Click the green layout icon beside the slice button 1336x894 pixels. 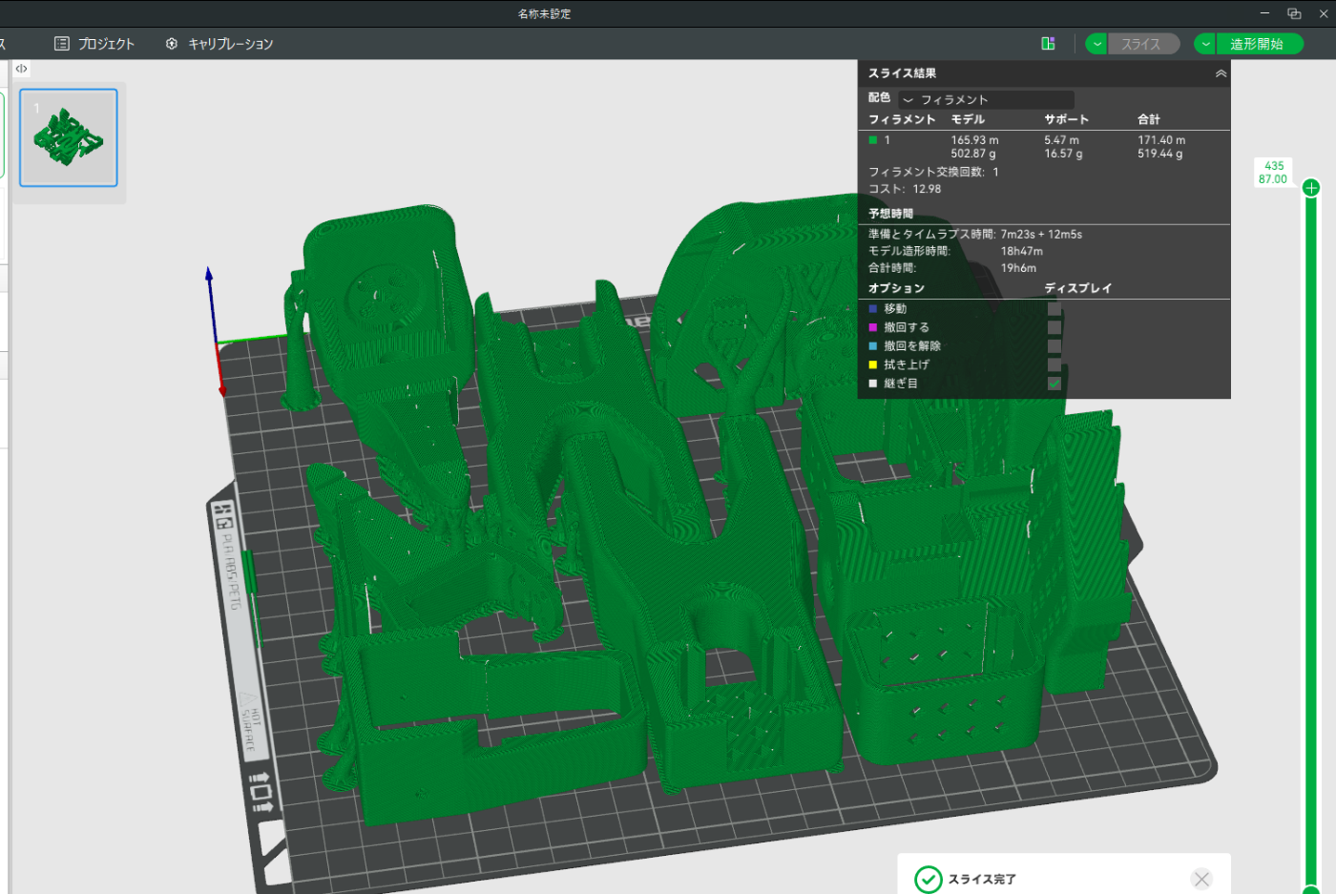tap(1048, 44)
